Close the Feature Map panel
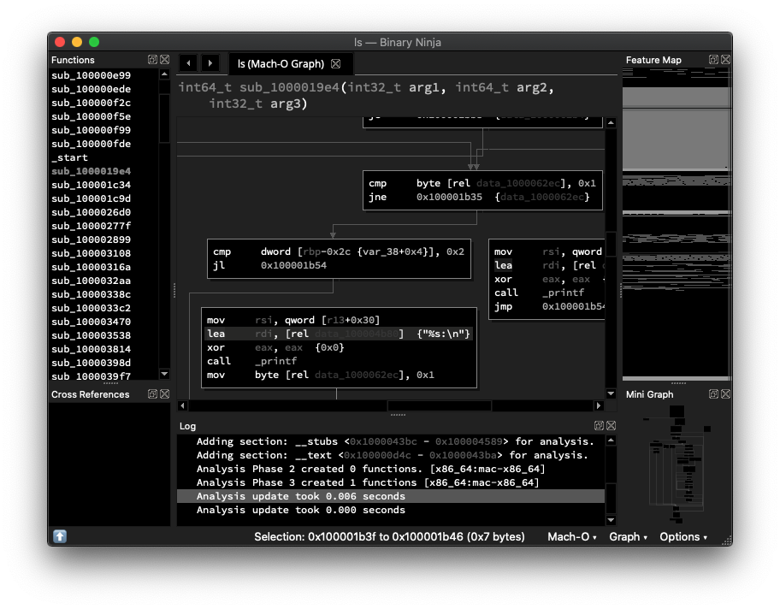This screenshot has width=780, height=609. (x=726, y=60)
